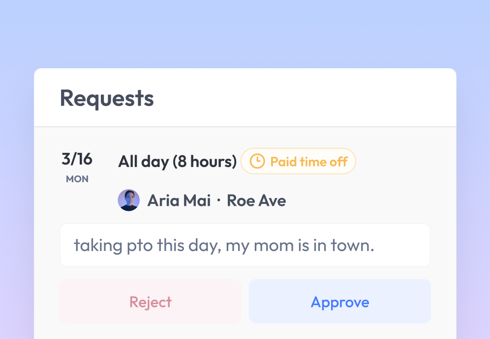Click the Paid time off badge

tap(298, 161)
